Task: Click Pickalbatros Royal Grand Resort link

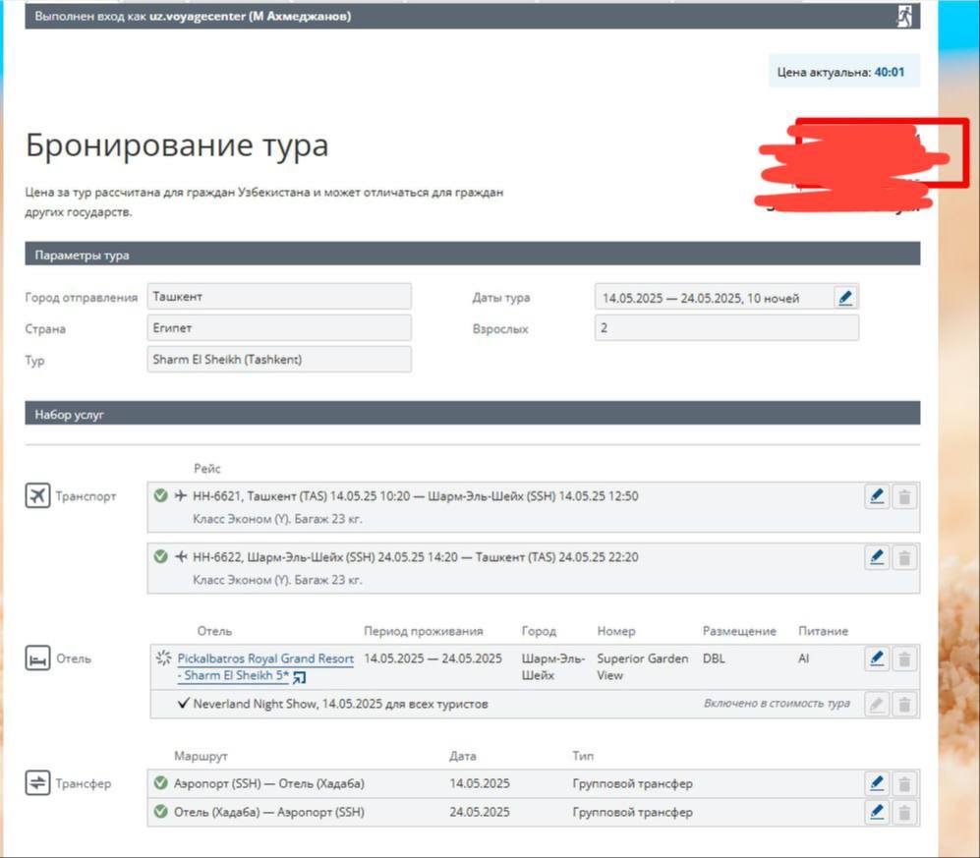Action: click(264, 658)
